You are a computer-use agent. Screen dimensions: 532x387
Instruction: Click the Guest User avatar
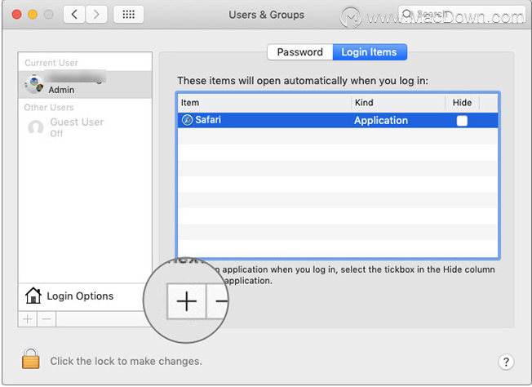click(x=36, y=127)
